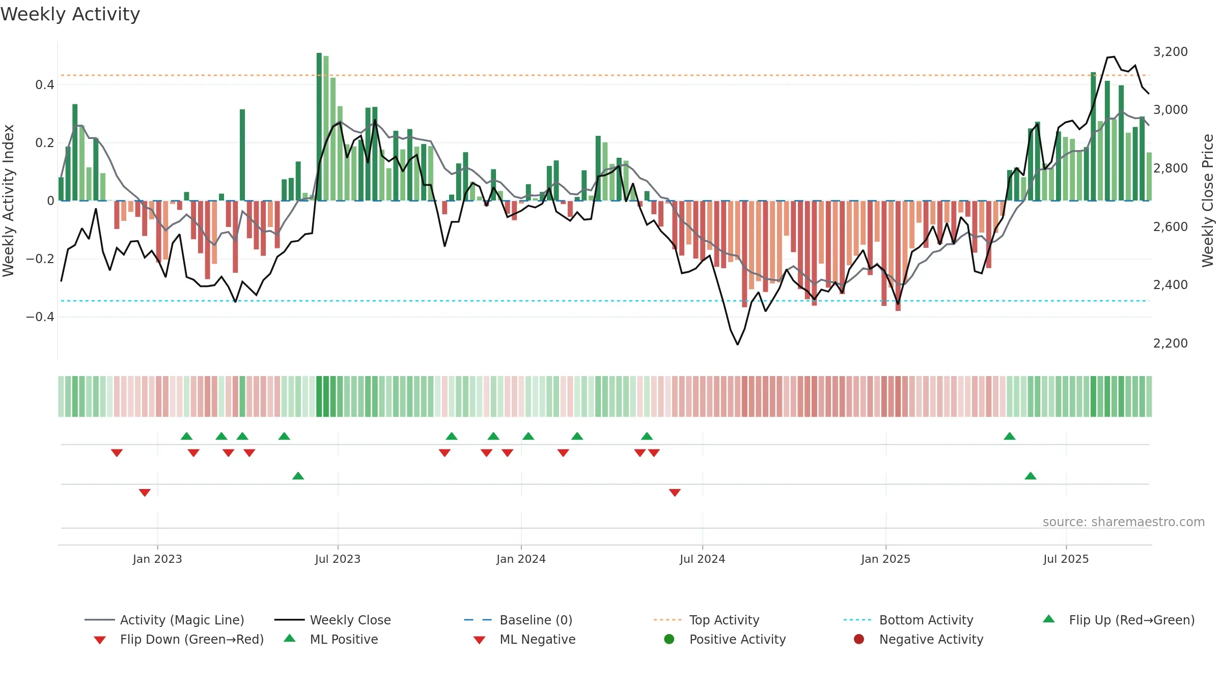Image resolution: width=1222 pixels, height=687 pixels.
Task: Click the green Flip Up triangle in legend
Action: point(1049,619)
